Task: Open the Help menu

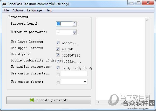Action: [x=49, y=10]
